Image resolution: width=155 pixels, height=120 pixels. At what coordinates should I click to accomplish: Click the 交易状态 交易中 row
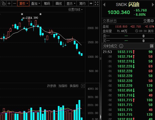point(128,21)
